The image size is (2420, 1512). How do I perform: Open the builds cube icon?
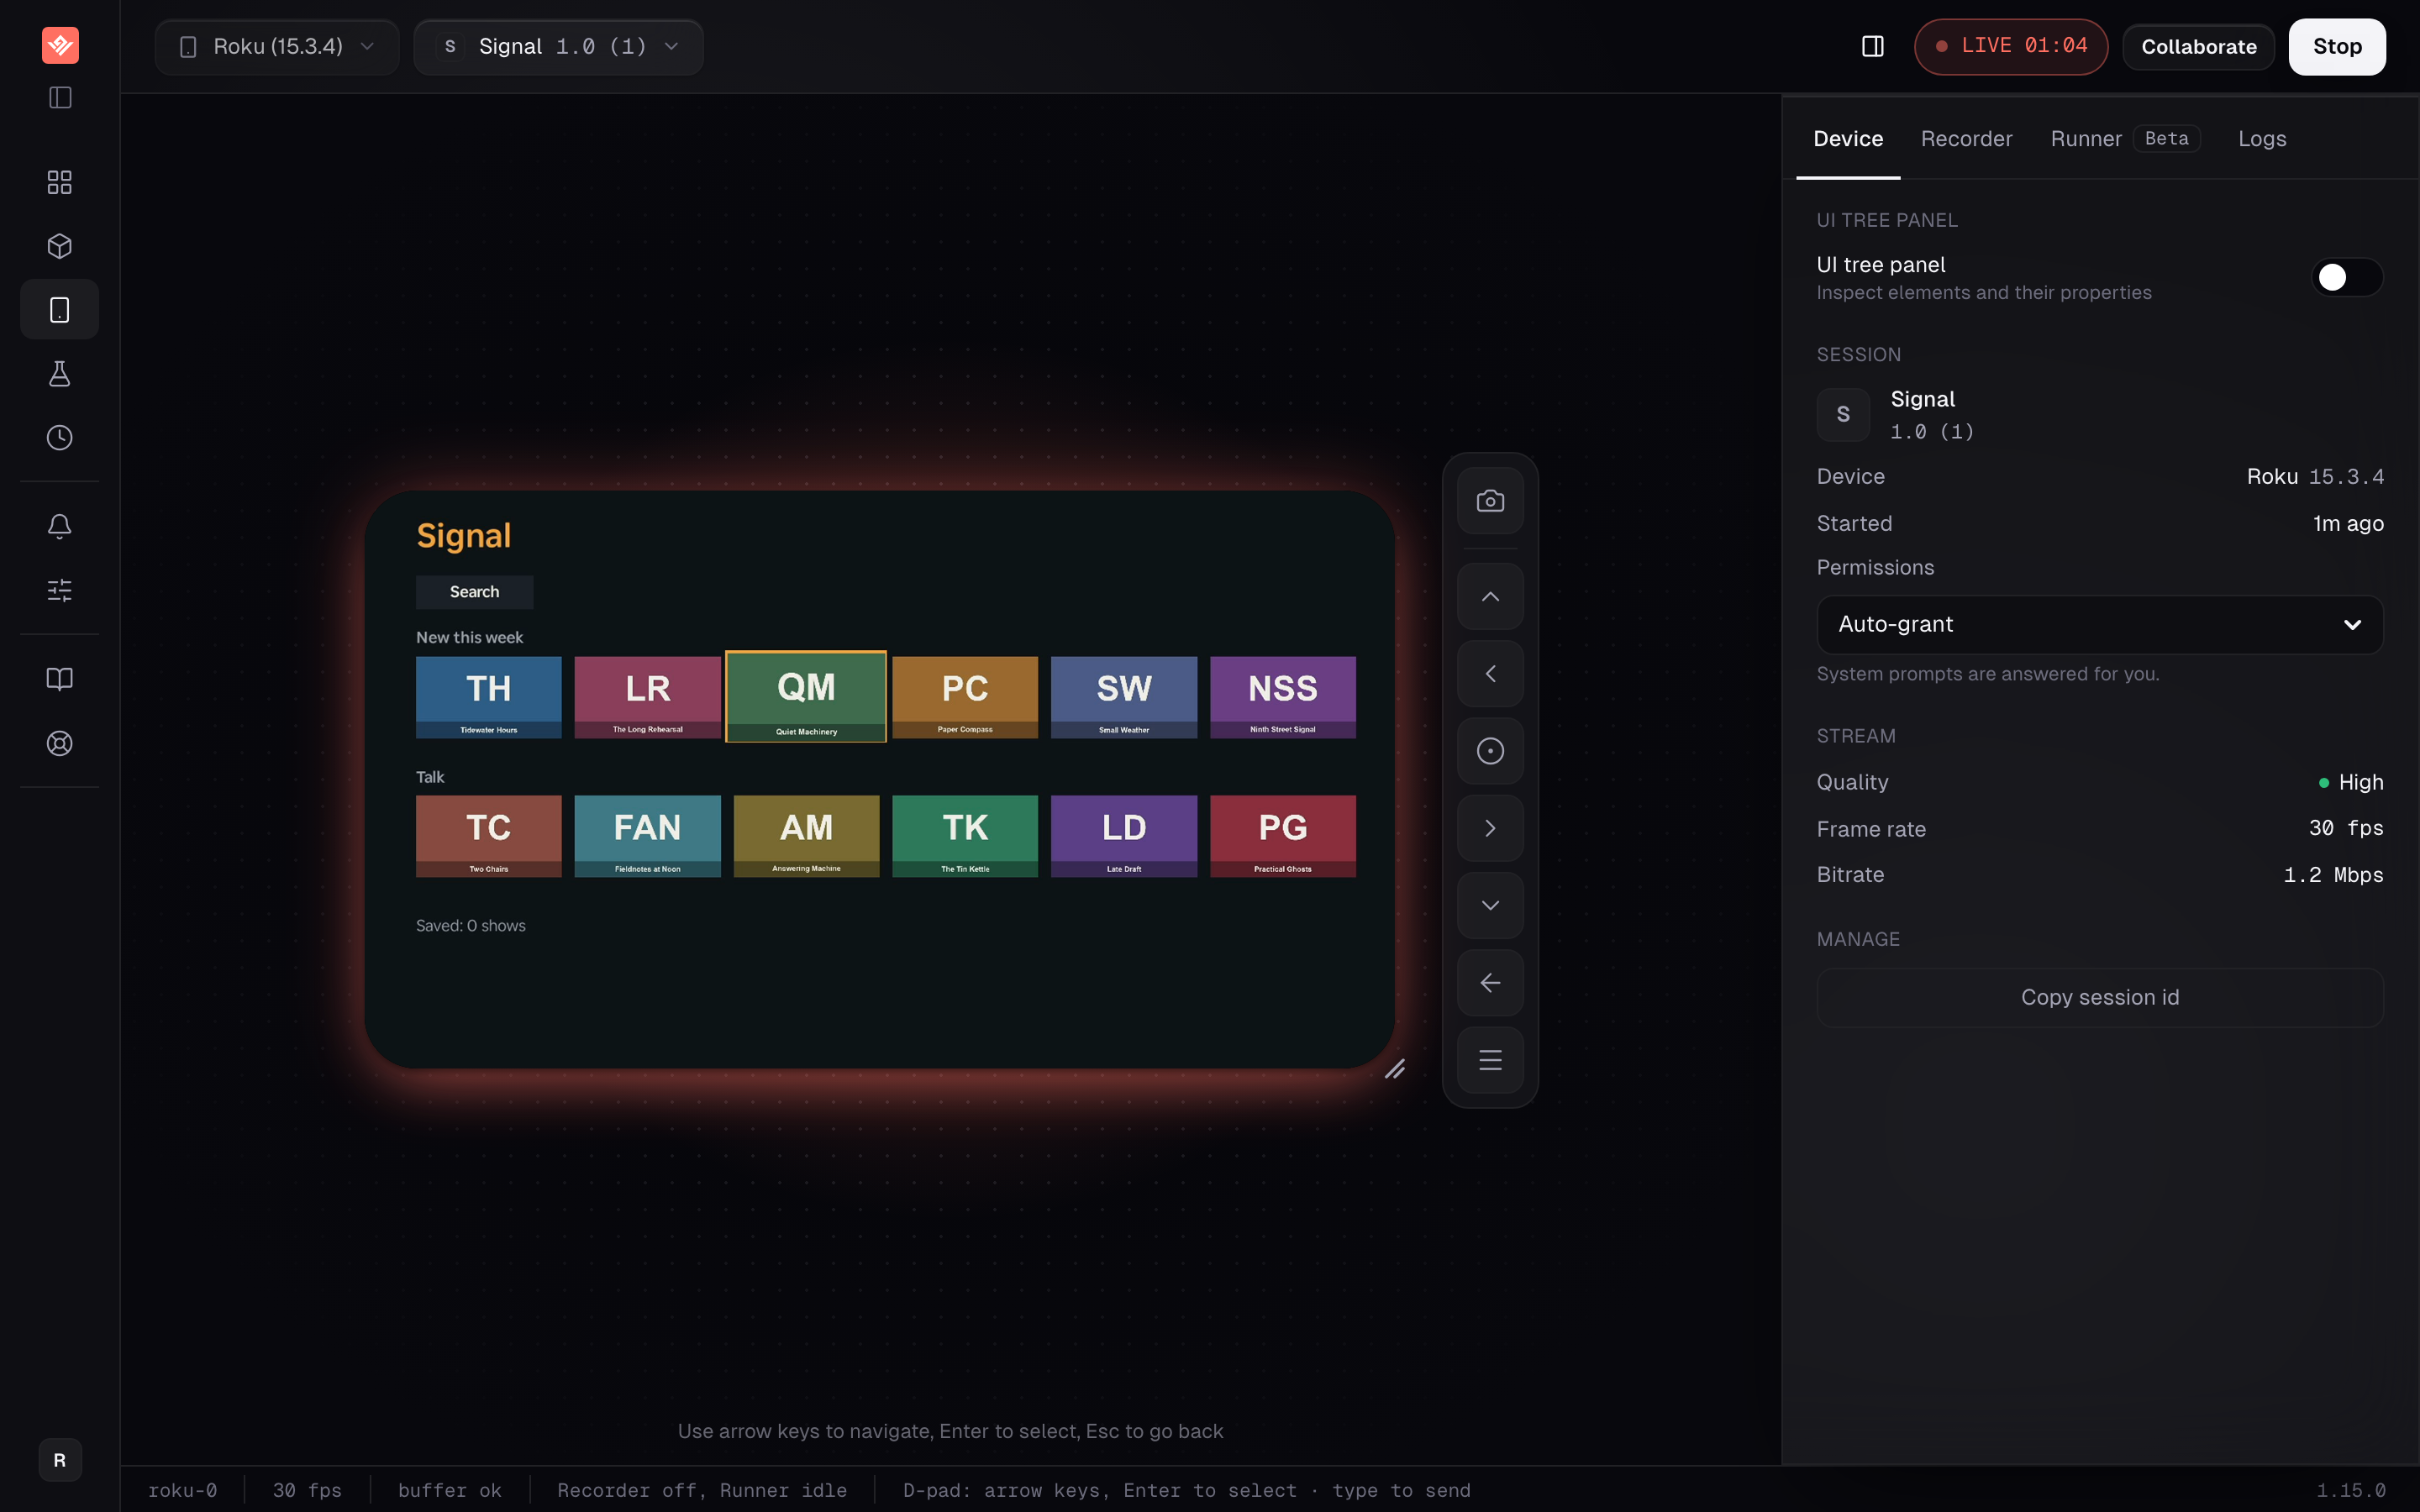coord(60,246)
